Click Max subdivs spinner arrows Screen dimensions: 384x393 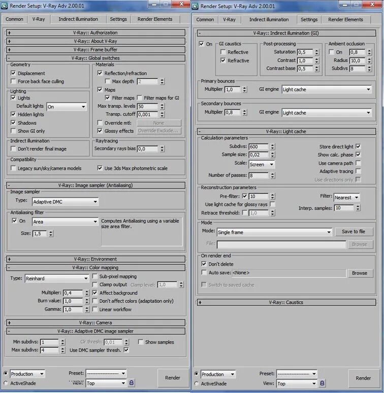click(x=63, y=350)
